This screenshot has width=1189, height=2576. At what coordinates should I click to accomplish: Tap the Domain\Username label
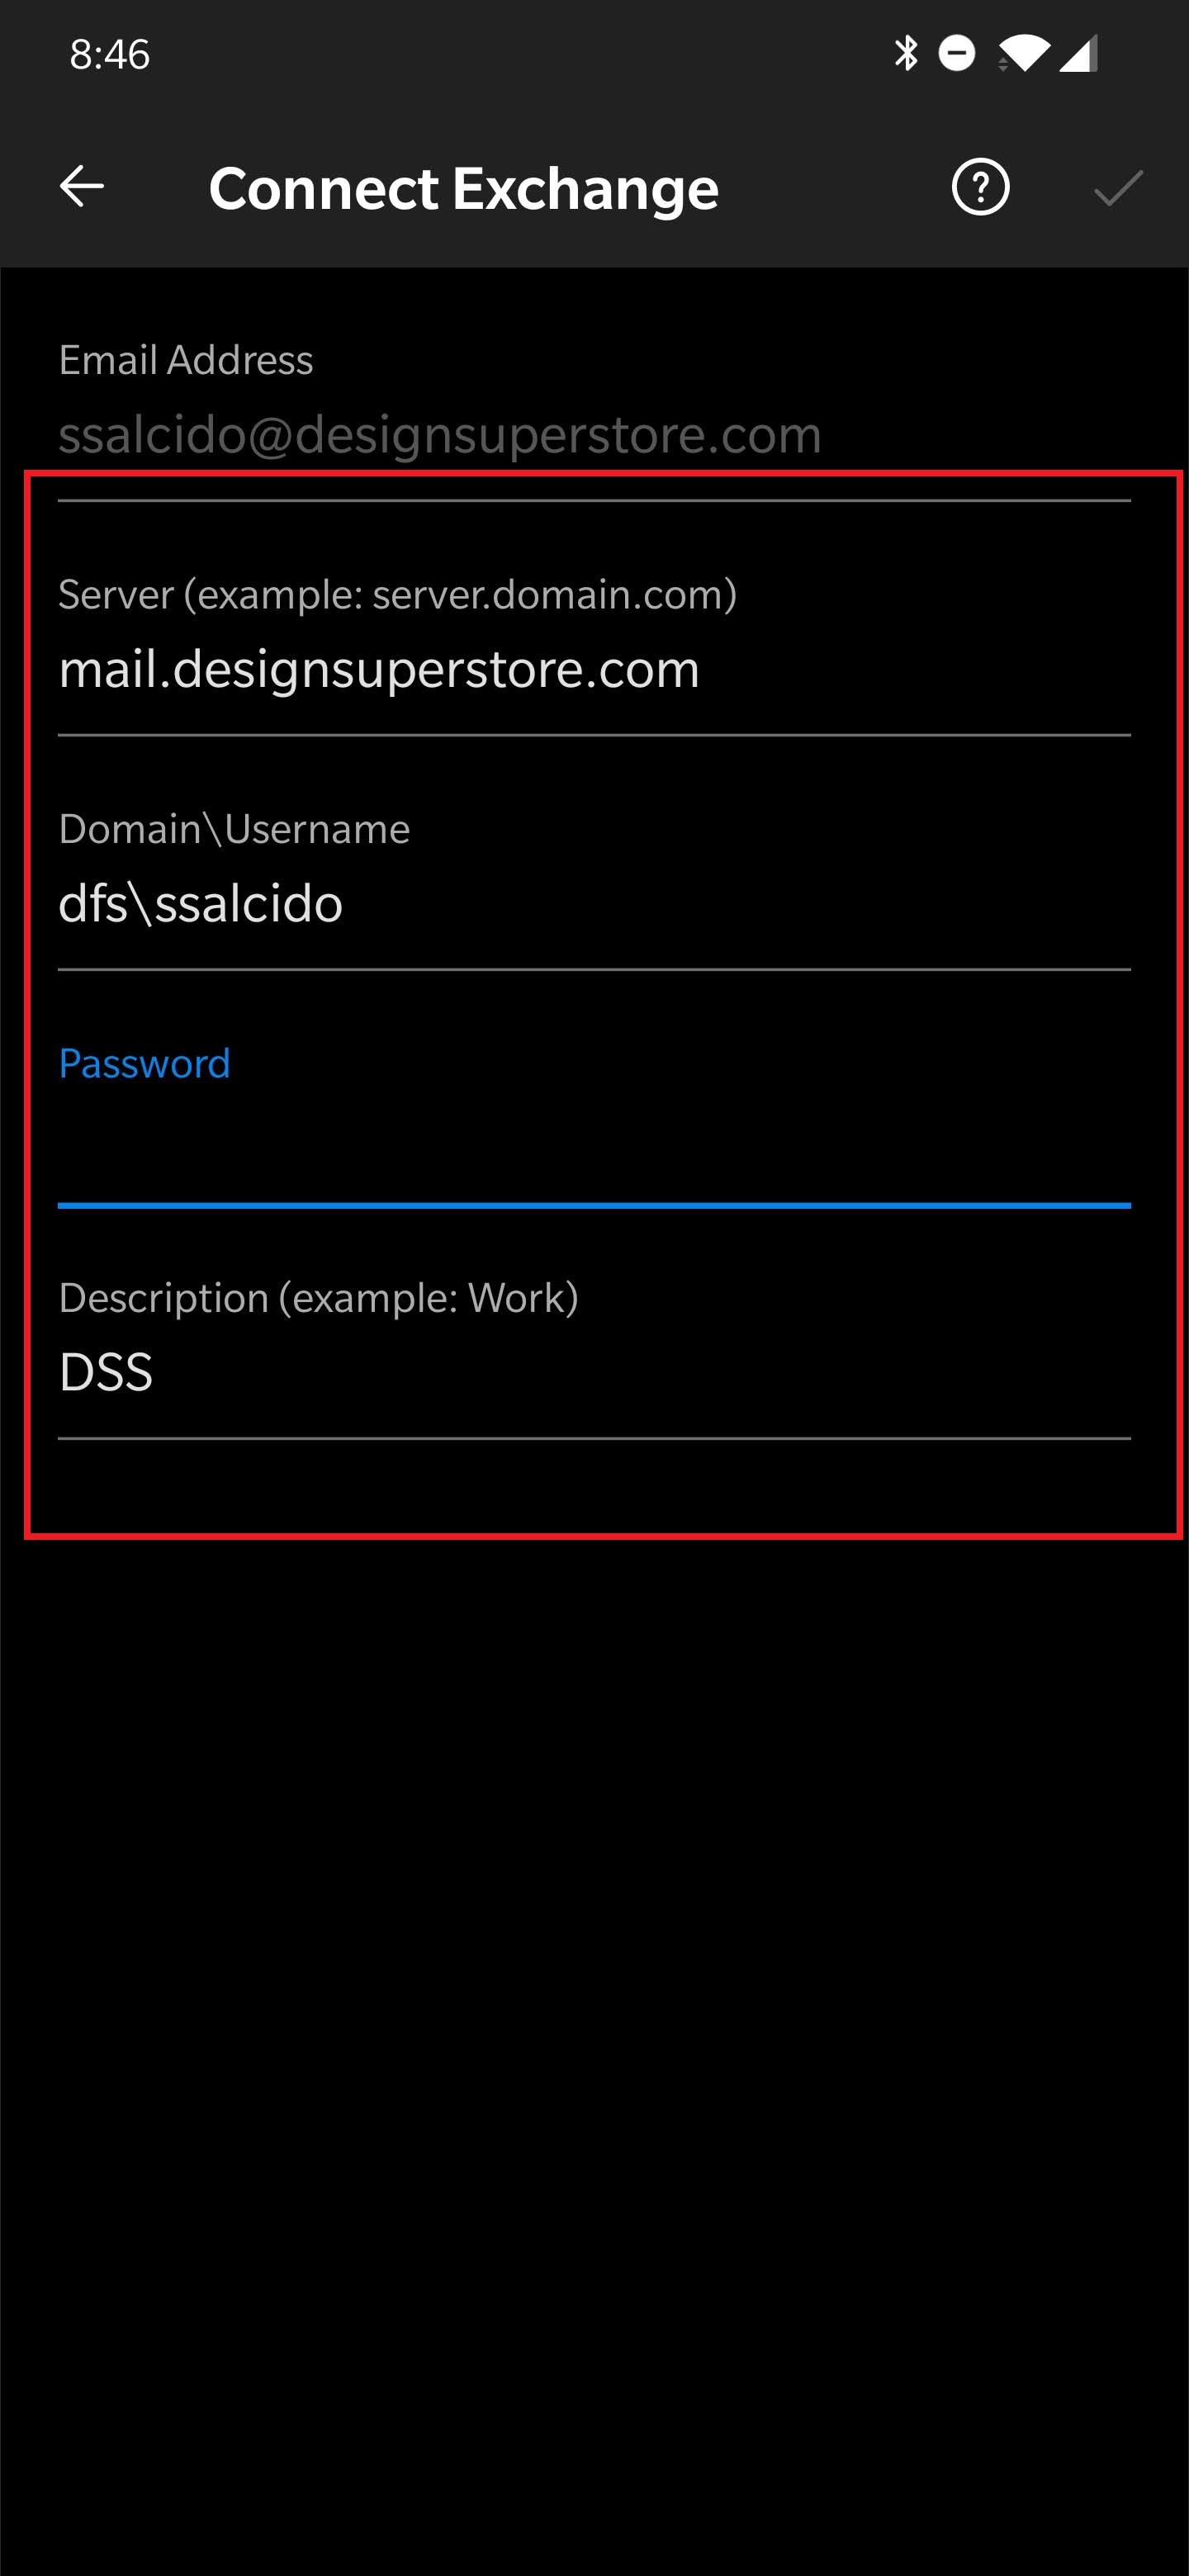(234, 829)
